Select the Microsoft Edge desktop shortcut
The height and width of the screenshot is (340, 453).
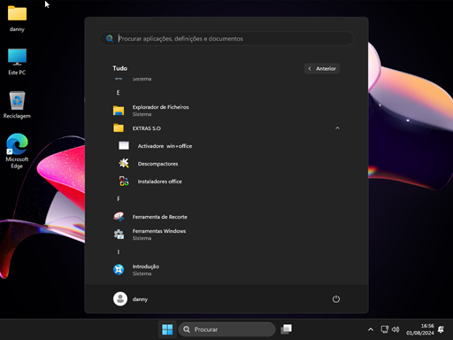[17, 151]
